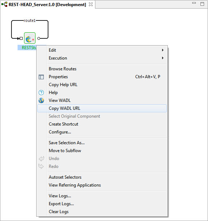Click the Properties table icon
This screenshot has width=208, height=221.
[x=41, y=77]
